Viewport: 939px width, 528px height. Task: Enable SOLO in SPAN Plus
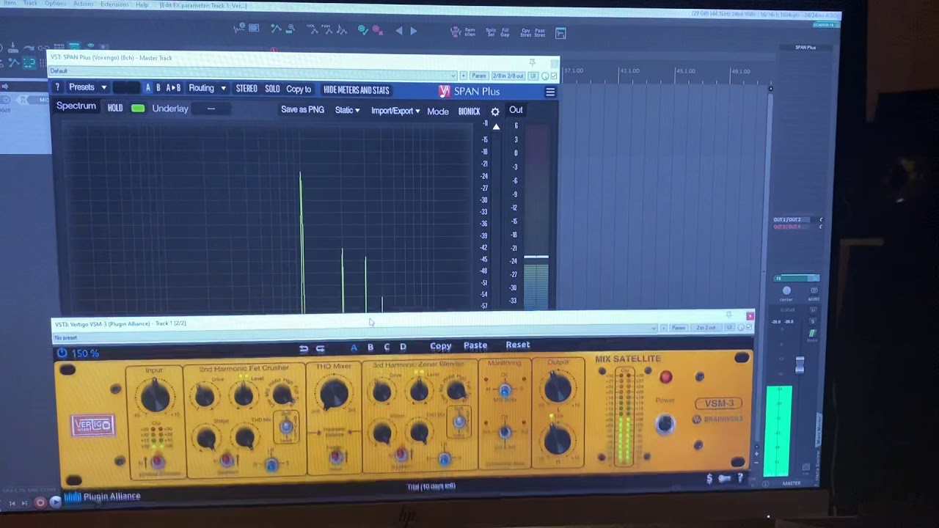(x=272, y=89)
